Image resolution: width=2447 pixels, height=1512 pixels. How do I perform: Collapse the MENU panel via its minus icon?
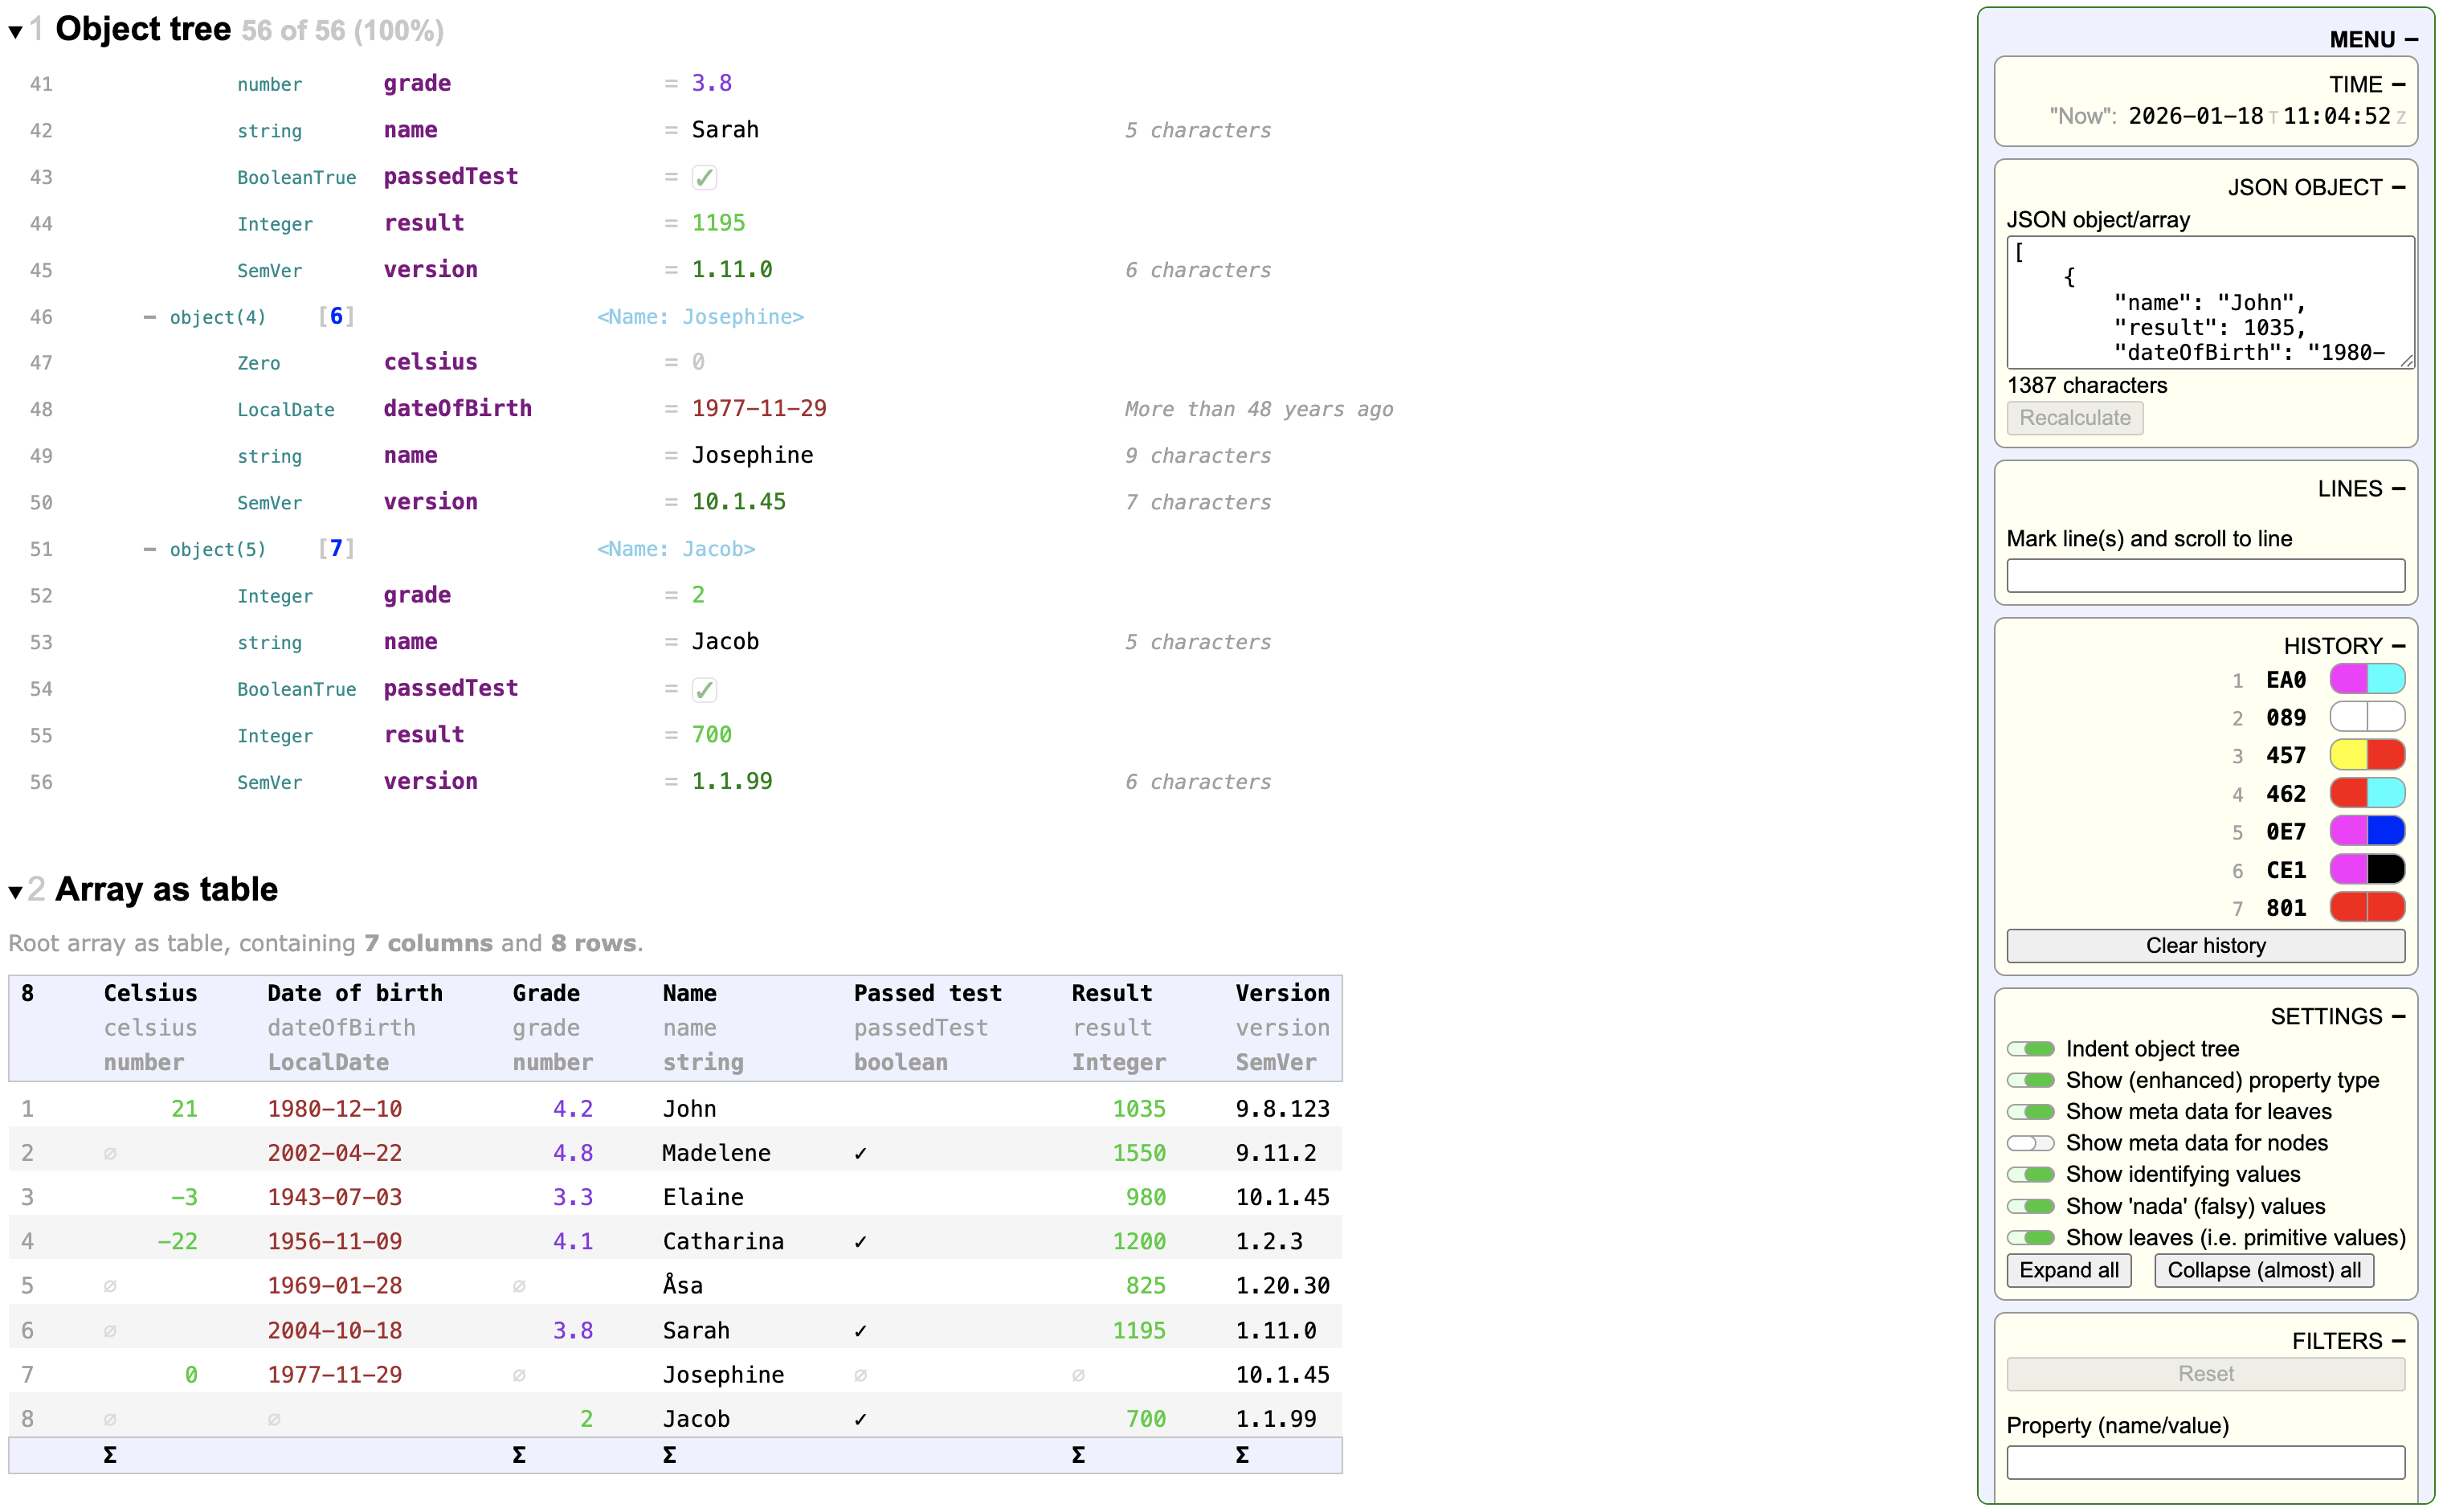click(x=2412, y=39)
